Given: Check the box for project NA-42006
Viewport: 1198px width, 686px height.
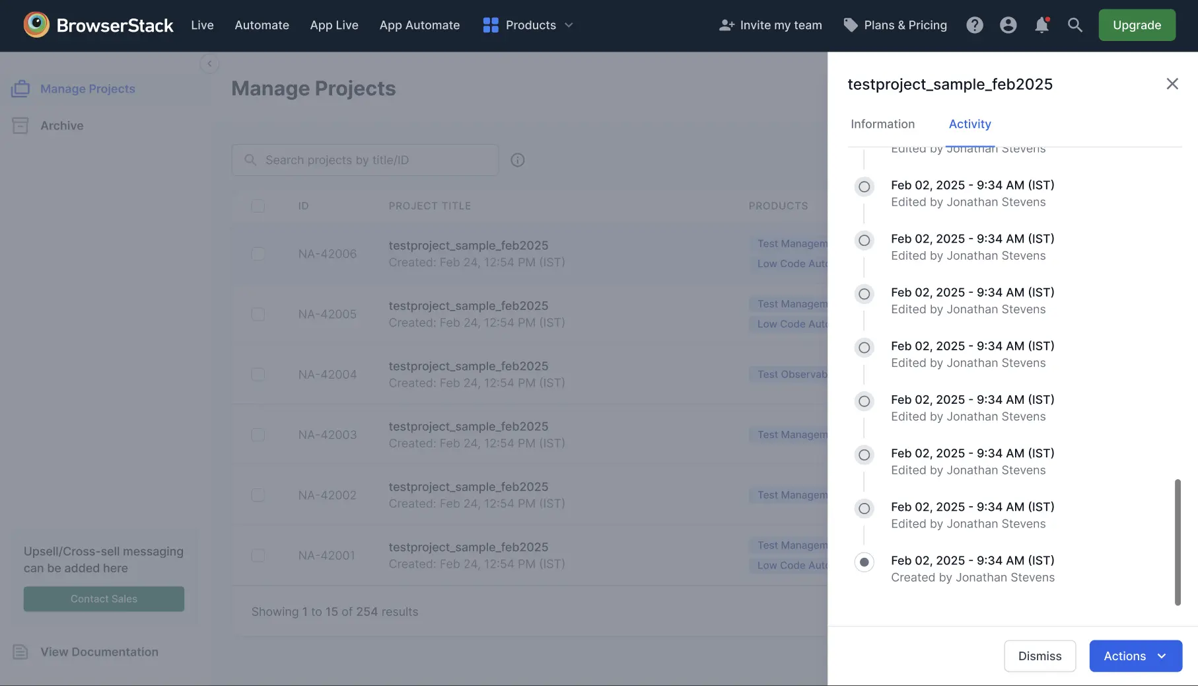Looking at the screenshot, I should tap(258, 254).
